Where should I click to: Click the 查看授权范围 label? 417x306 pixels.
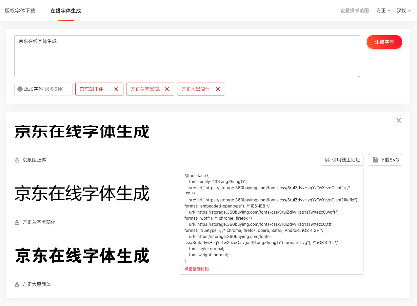click(x=356, y=10)
